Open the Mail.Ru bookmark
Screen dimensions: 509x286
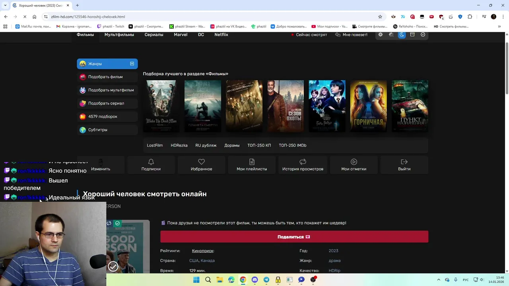[x=33, y=27]
